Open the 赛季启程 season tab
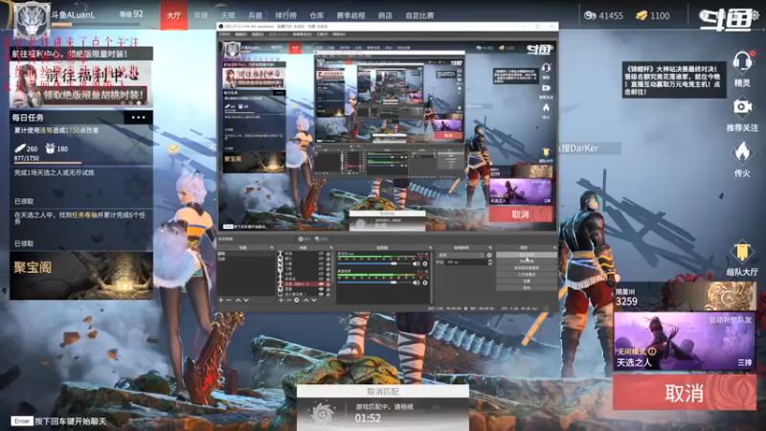 coord(350,15)
